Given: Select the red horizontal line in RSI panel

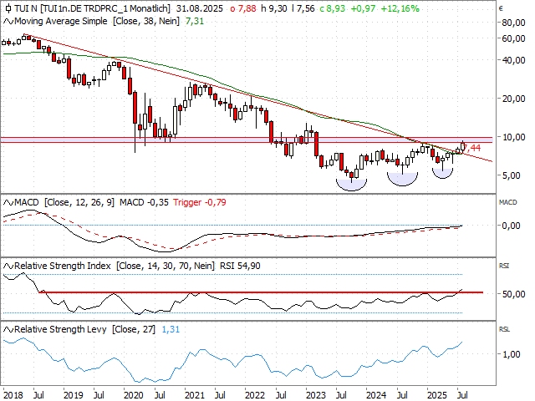Looking at the screenshot, I should [261, 292].
